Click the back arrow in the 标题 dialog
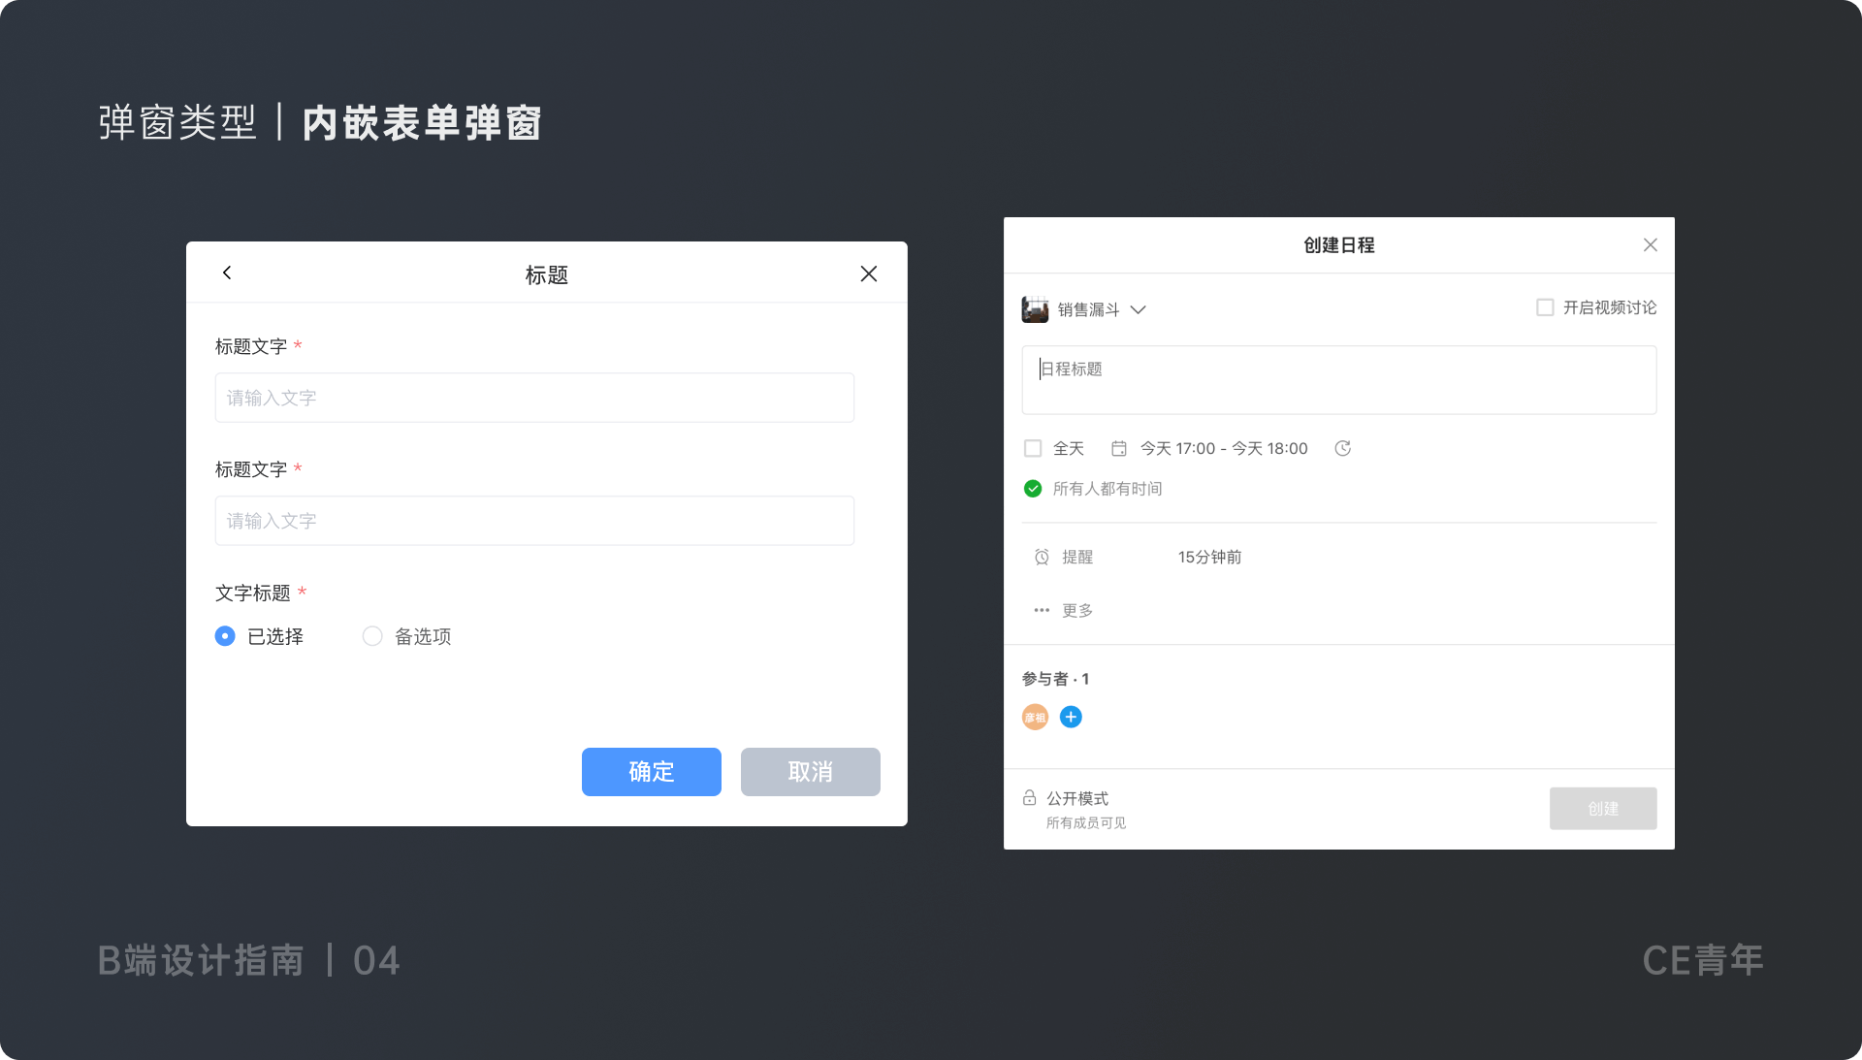Screen dimensions: 1862x1060 point(227,273)
